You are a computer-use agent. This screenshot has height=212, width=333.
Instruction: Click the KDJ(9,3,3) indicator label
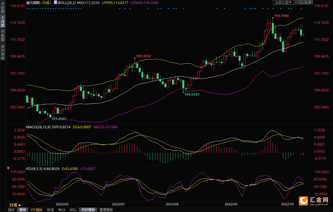[x=34, y=169]
